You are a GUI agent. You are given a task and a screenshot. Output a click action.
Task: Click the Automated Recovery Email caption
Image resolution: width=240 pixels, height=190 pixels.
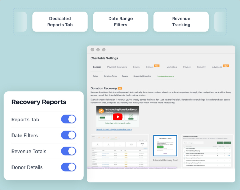pos(165,160)
